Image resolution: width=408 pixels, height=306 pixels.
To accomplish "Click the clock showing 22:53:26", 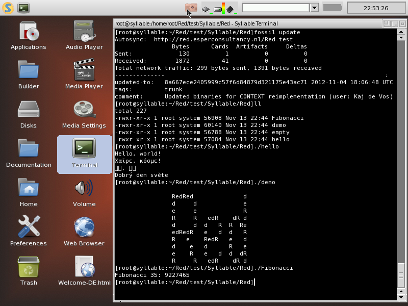I will pos(376,8).
